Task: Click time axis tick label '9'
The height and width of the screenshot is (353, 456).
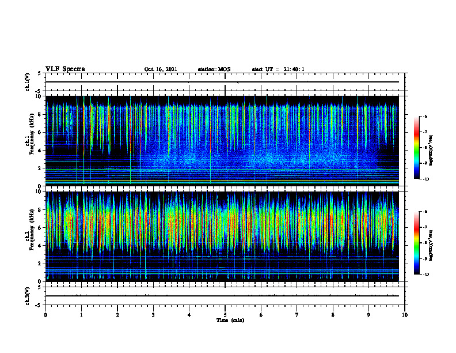Action: [x=368, y=315]
